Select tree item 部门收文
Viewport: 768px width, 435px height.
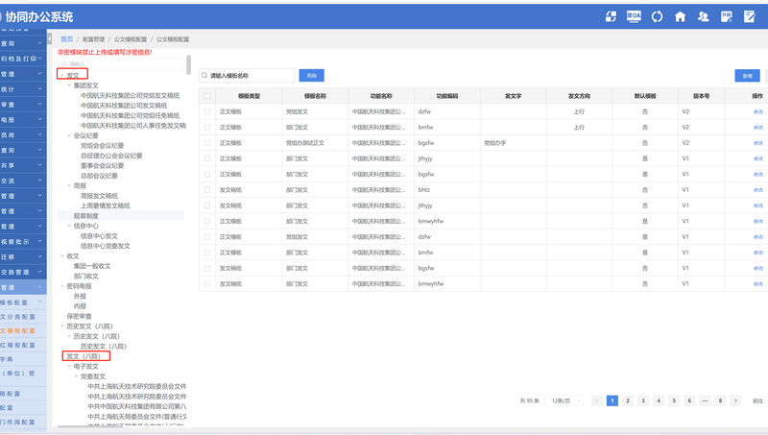tap(86, 277)
